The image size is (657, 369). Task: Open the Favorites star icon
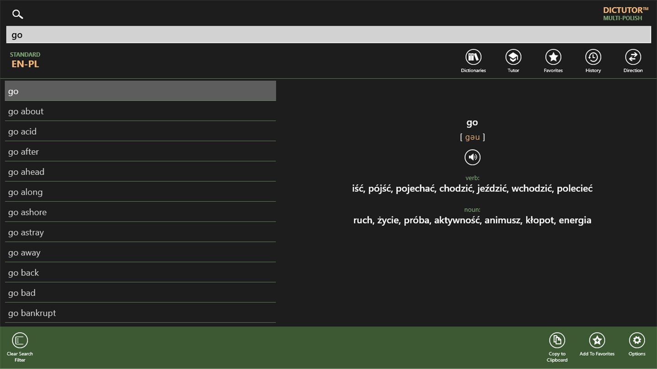click(x=553, y=57)
